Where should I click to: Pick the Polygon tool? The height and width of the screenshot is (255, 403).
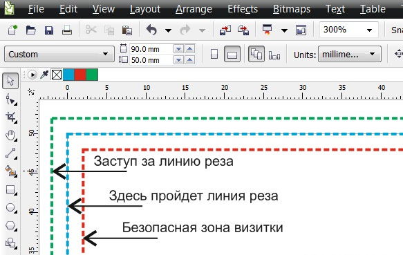click(10, 225)
